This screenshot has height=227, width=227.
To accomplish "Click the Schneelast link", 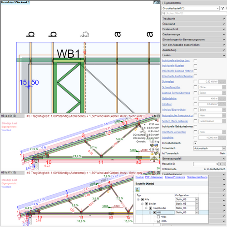I will [168, 82].
